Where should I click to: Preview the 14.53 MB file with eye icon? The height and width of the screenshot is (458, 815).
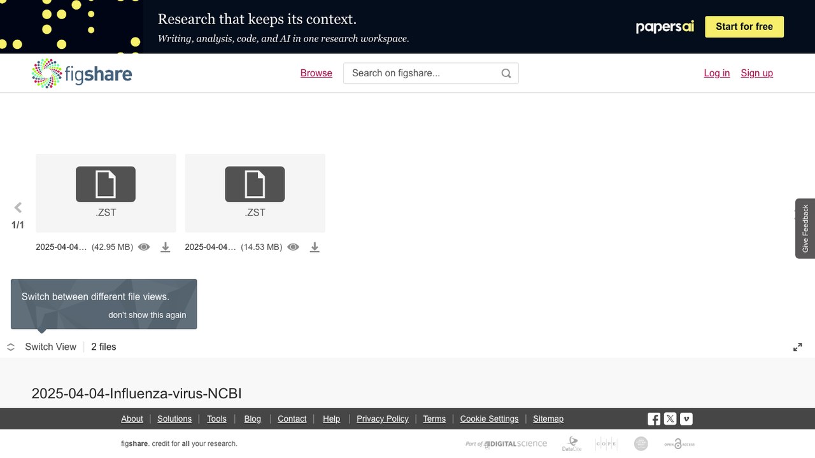point(293,247)
